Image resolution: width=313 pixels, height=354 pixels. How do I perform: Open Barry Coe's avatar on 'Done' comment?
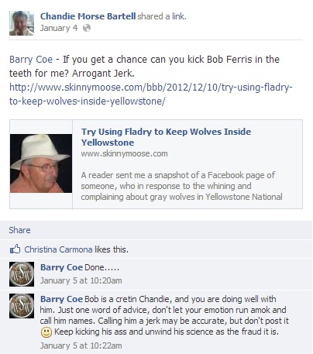(x=22, y=274)
